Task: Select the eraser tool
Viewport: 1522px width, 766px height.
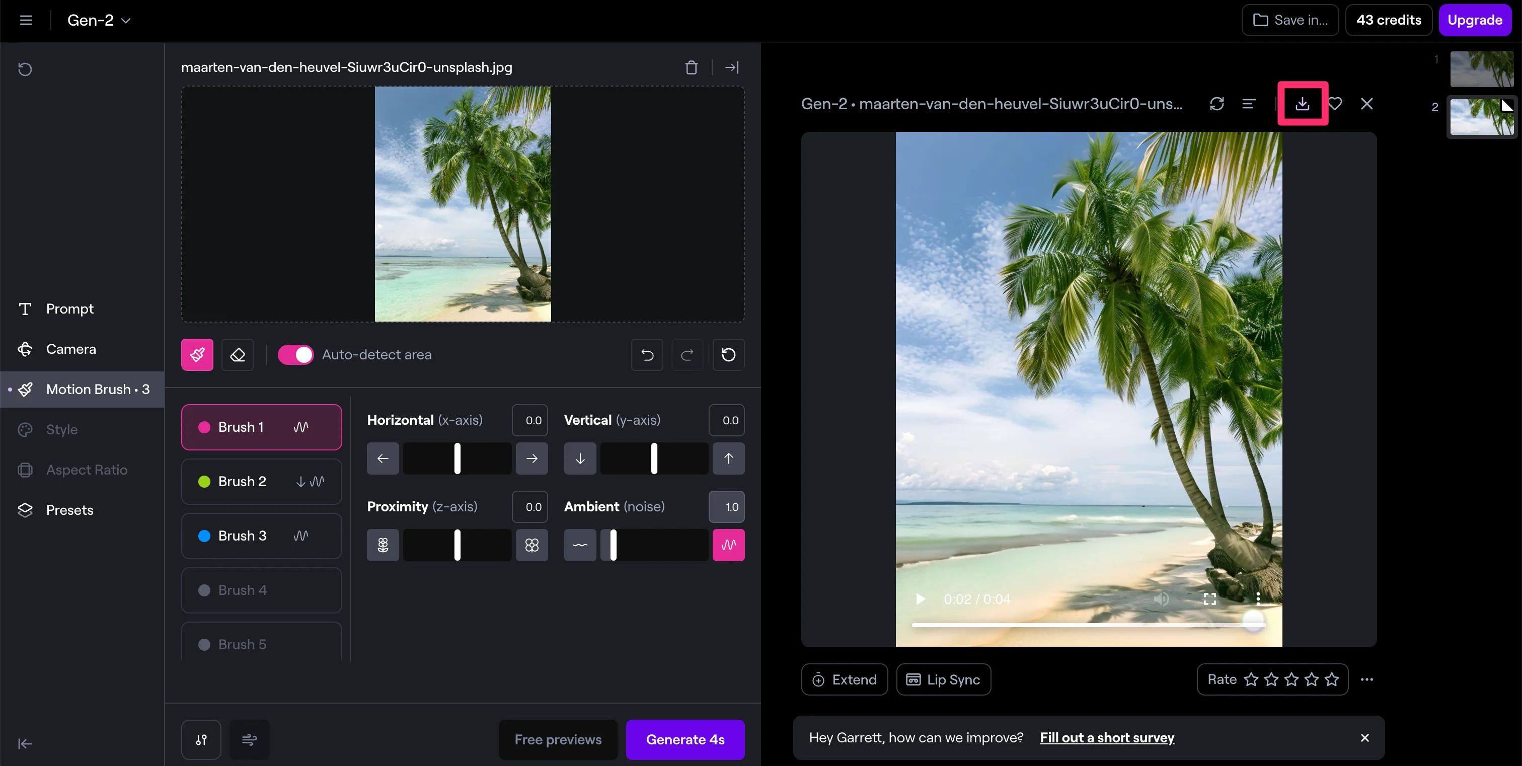Action: click(237, 355)
